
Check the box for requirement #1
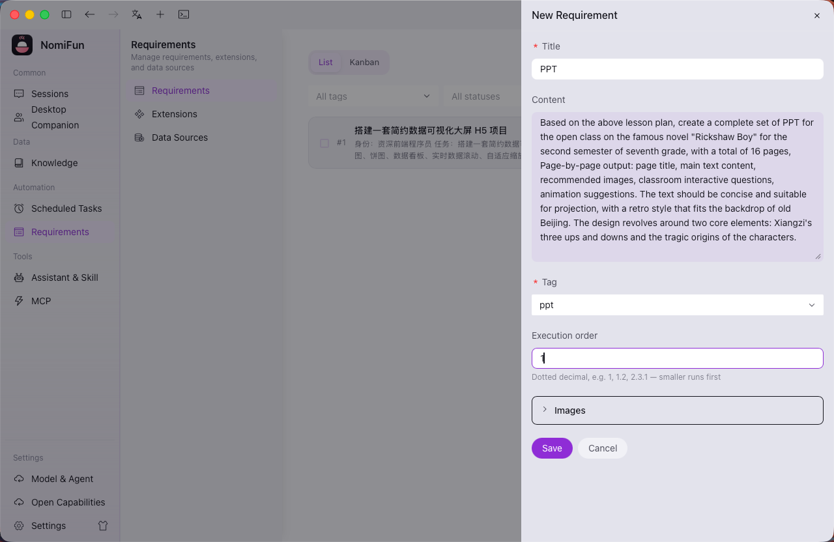[324, 143]
